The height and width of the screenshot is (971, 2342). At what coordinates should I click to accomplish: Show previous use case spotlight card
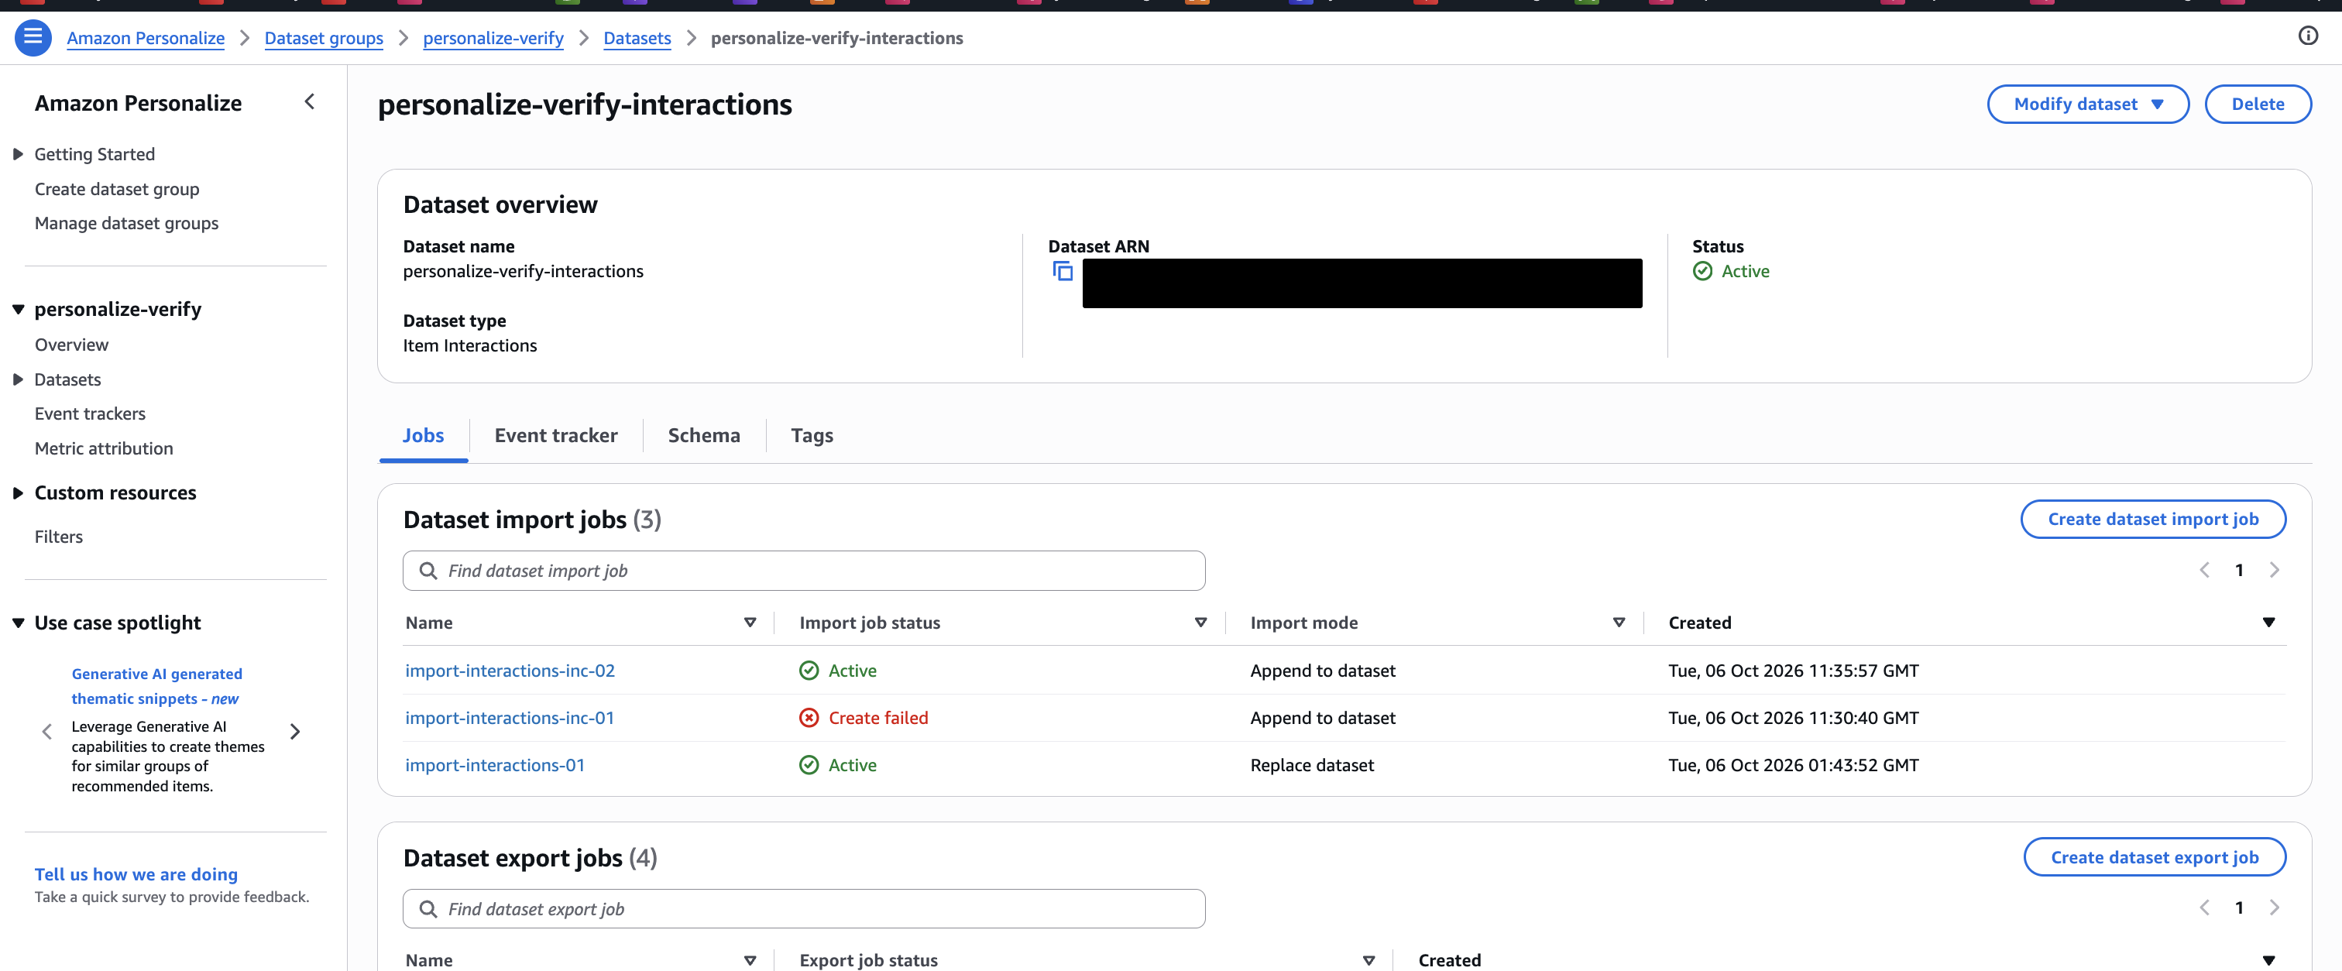click(x=47, y=731)
